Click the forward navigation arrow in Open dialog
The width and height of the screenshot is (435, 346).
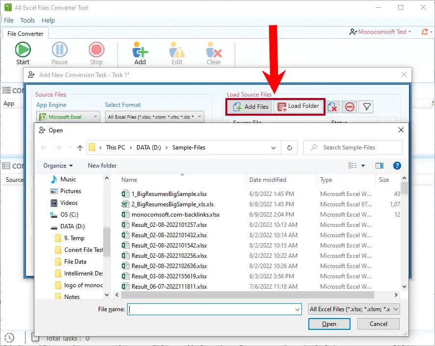(x=58, y=148)
